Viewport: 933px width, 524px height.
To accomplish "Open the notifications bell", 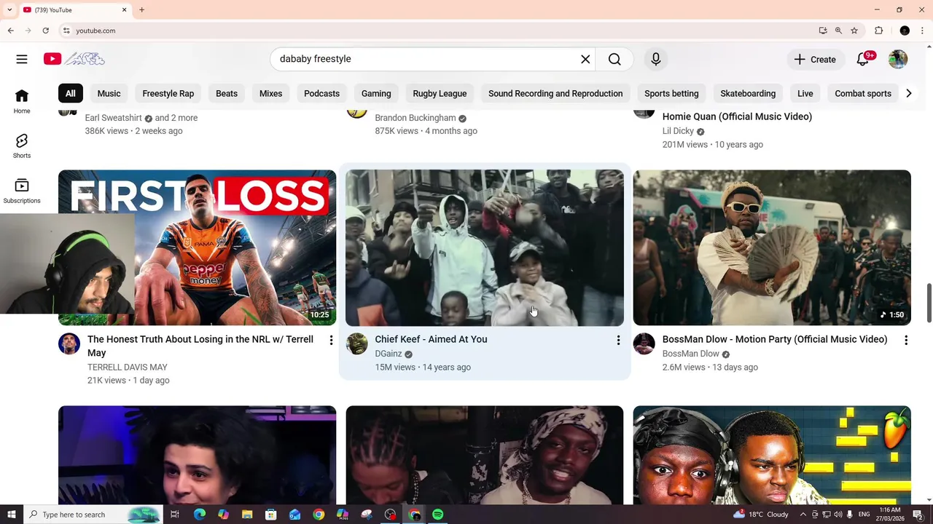I will tap(863, 59).
